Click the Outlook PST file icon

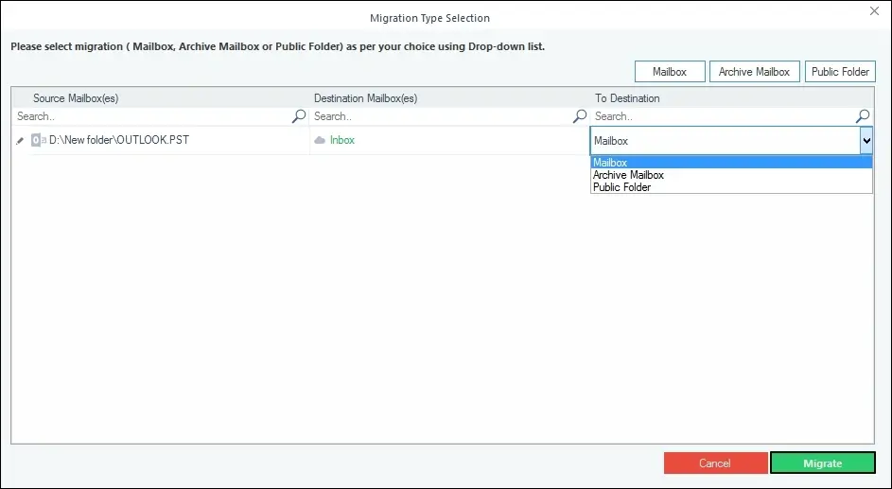[x=38, y=140]
